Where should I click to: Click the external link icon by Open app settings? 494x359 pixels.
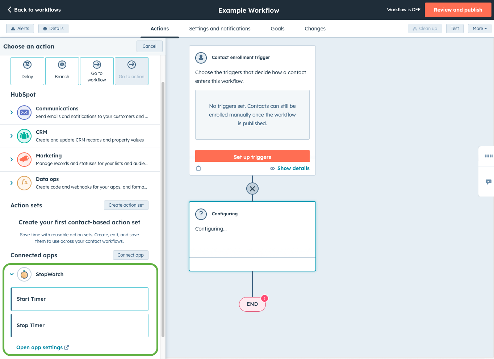pyautogui.click(x=67, y=347)
